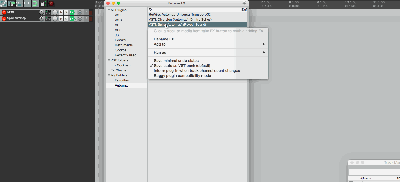
Task: Select Instruments in plugin tree
Action: tap(124, 45)
